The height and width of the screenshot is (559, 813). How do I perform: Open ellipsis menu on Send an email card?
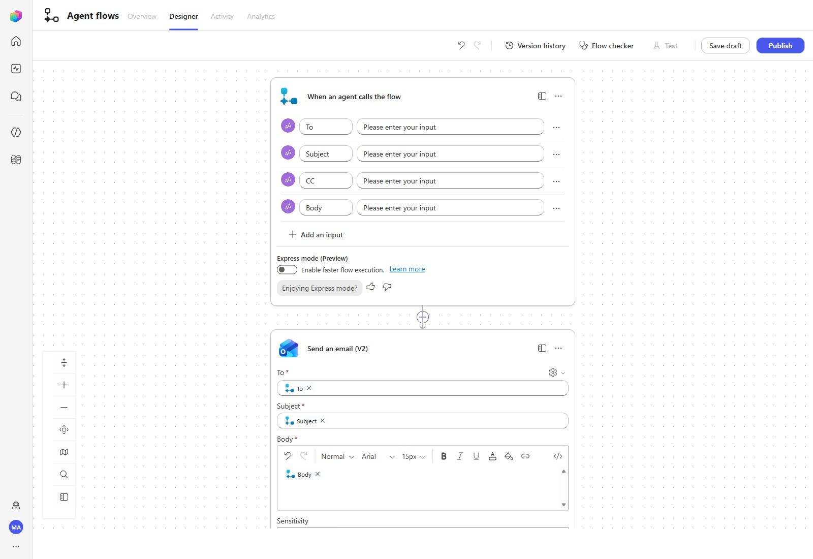point(558,348)
